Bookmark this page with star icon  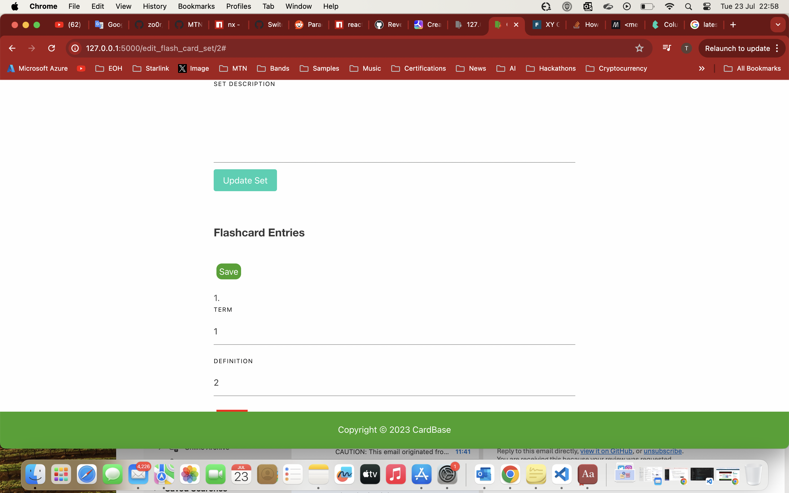[x=639, y=48]
